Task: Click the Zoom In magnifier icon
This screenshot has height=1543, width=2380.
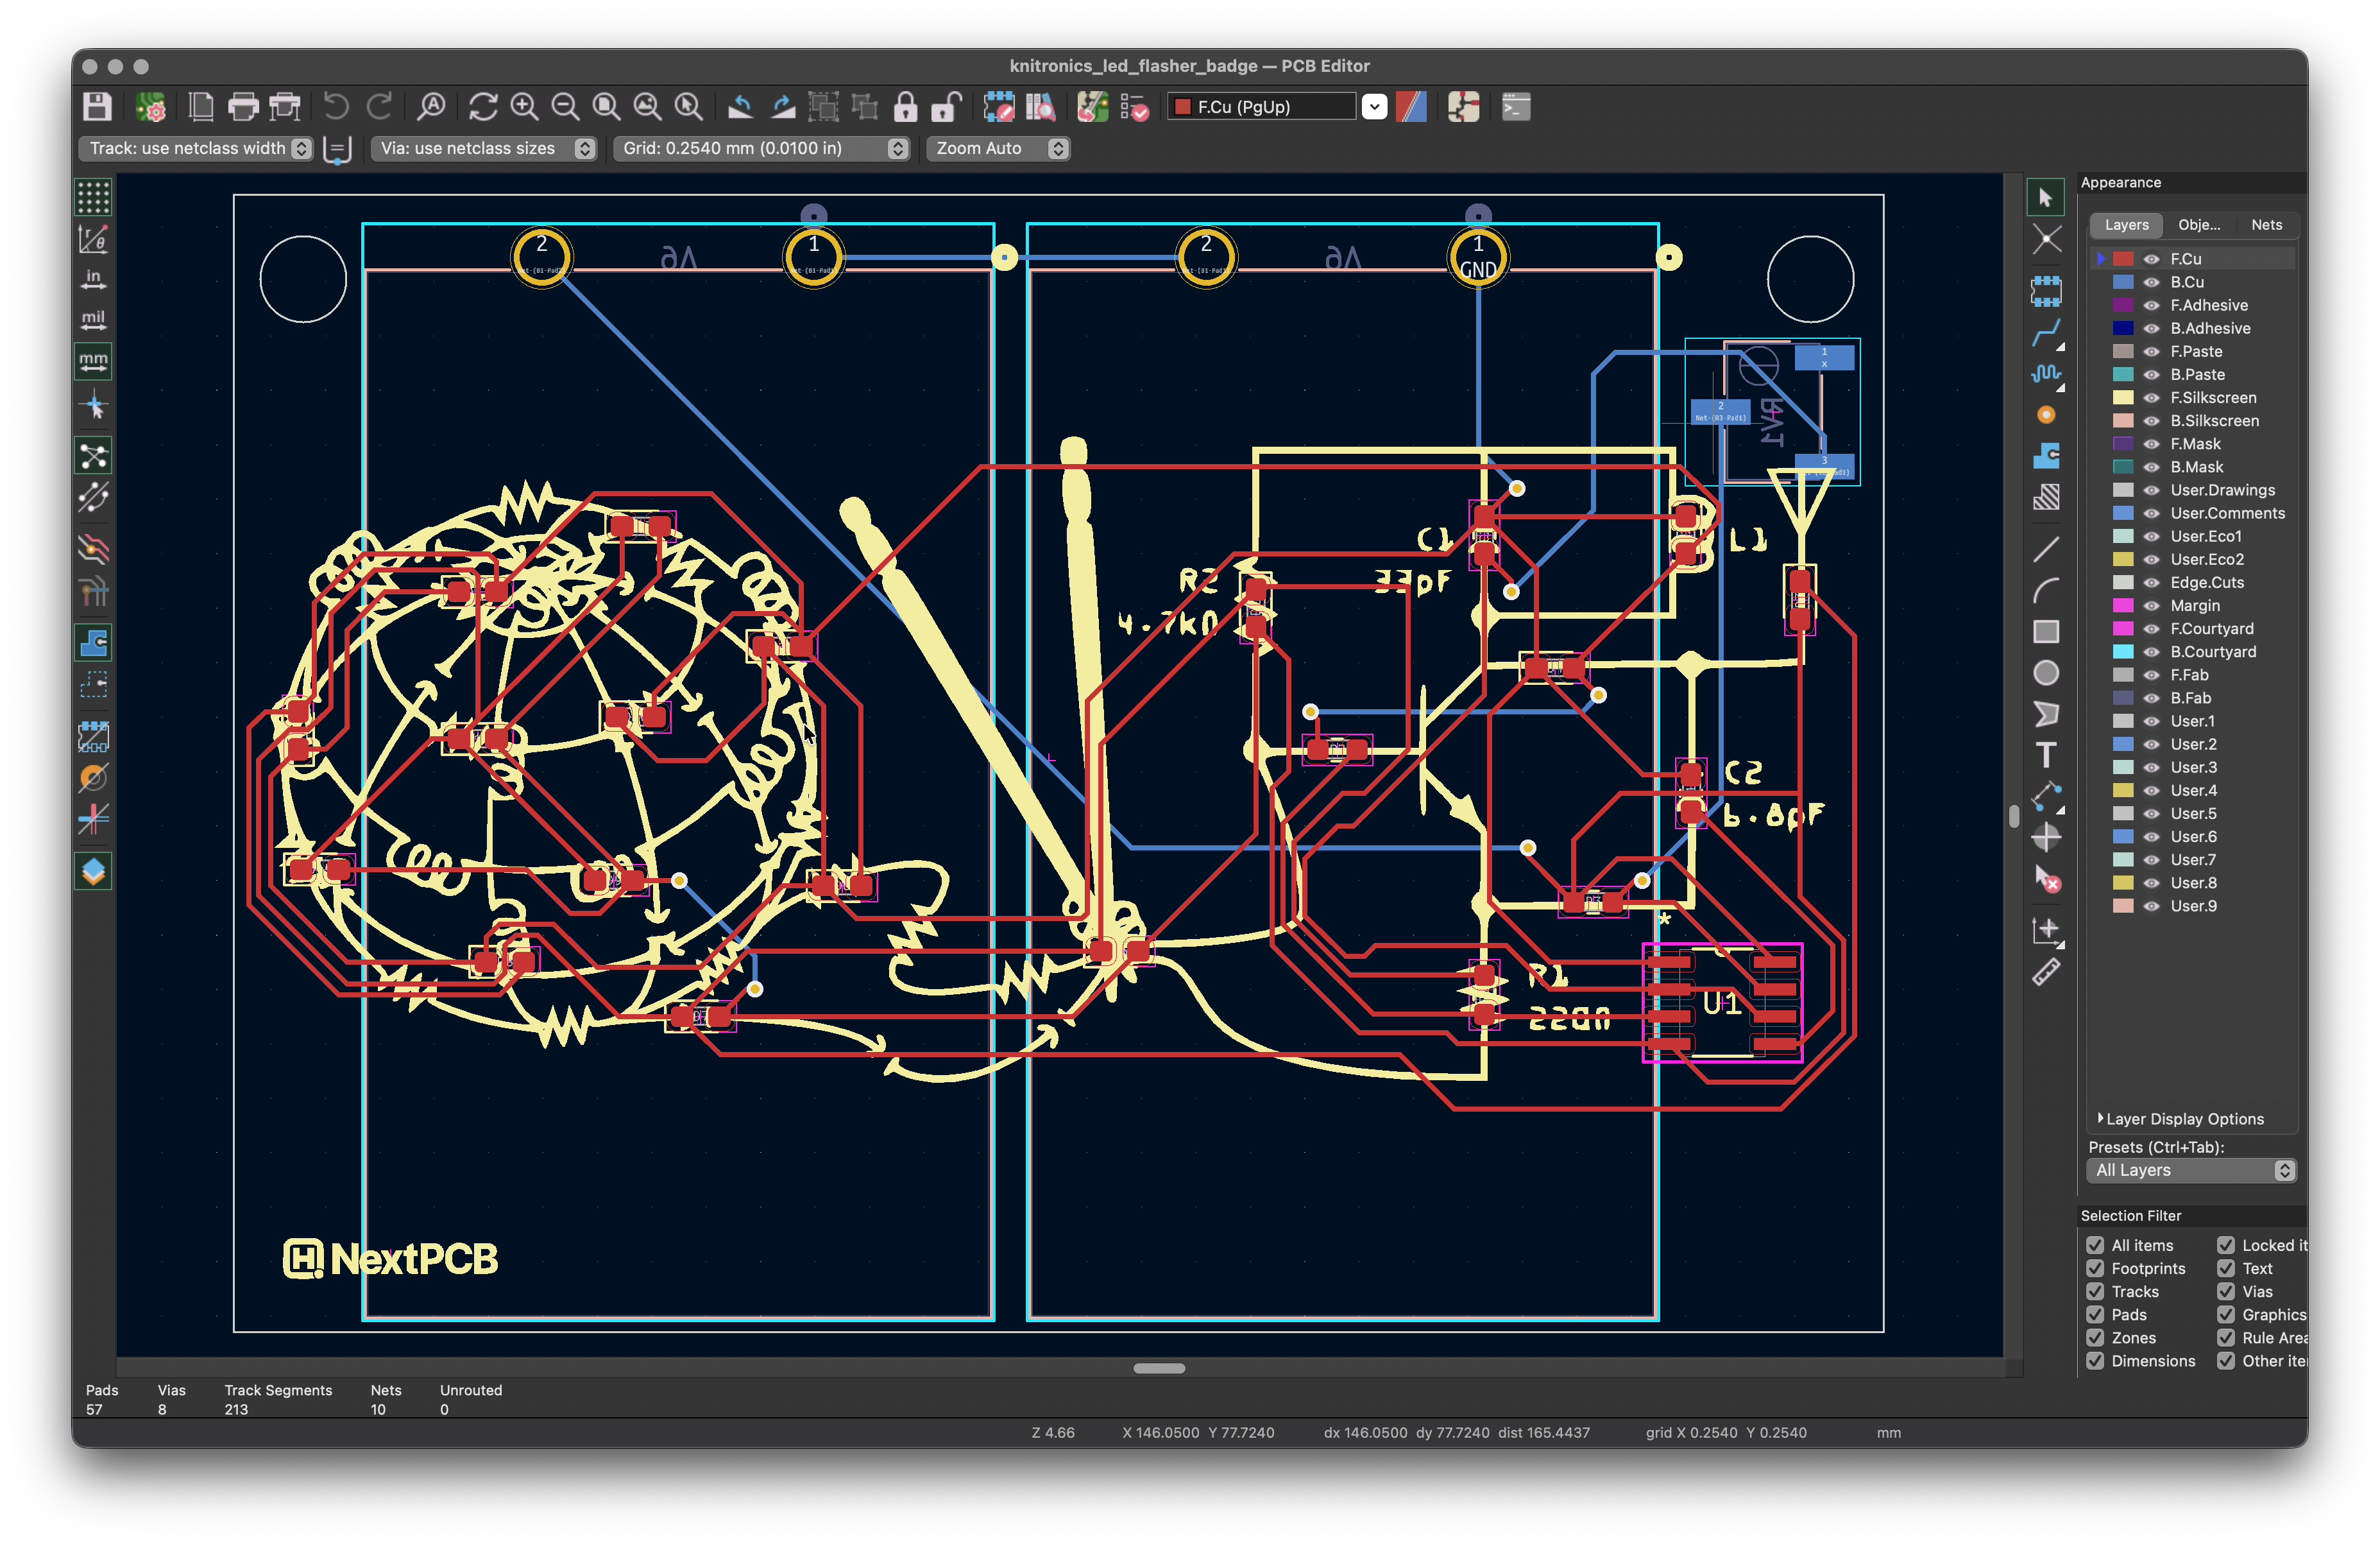Action: coord(524,106)
